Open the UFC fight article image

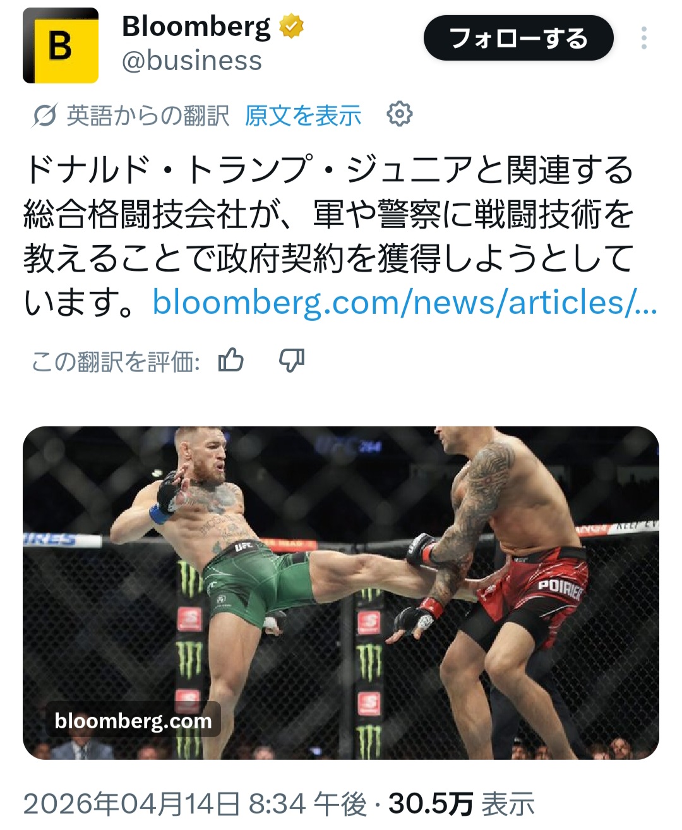[341, 592]
